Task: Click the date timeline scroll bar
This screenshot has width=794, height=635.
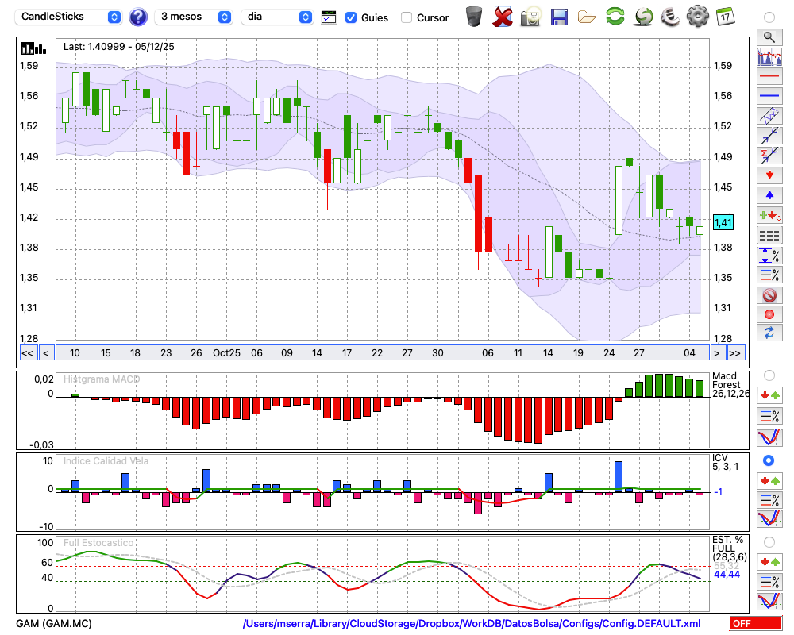Action: (x=381, y=352)
